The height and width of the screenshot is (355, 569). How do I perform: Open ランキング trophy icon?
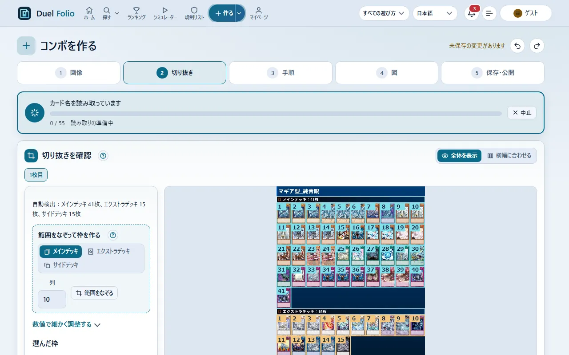136,10
